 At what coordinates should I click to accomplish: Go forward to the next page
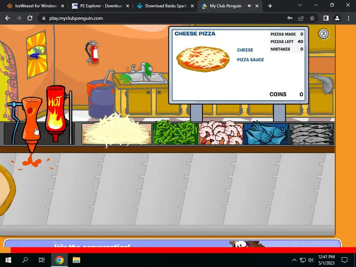19,18
